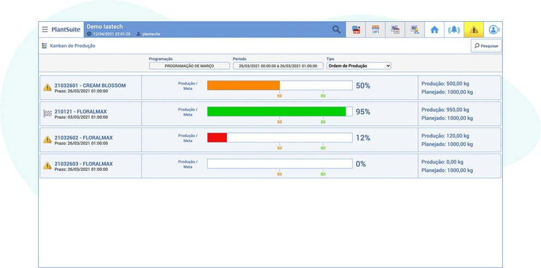Open the orange shelf schedule toolbar icon
The height and width of the screenshot is (268, 541).
coord(375,29)
